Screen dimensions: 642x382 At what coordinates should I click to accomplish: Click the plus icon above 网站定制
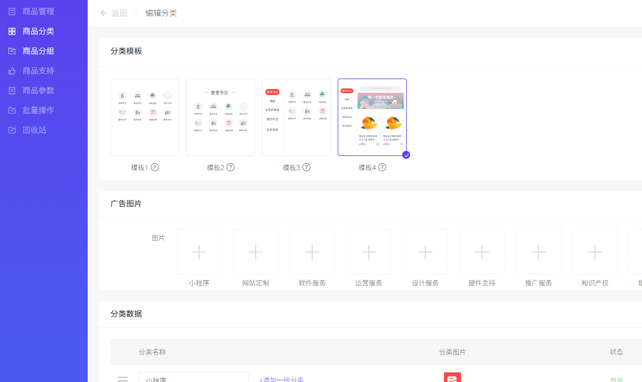click(256, 251)
